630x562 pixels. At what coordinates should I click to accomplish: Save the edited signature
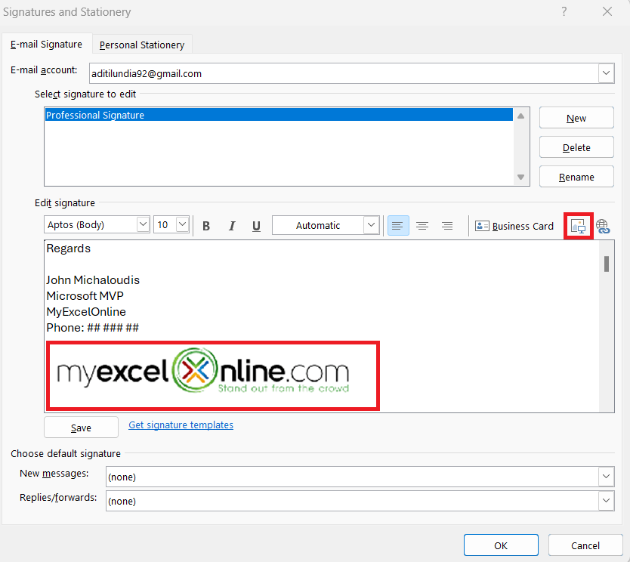tap(81, 428)
